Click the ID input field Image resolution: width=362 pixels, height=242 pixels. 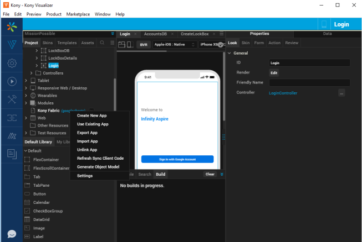(x=309, y=63)
